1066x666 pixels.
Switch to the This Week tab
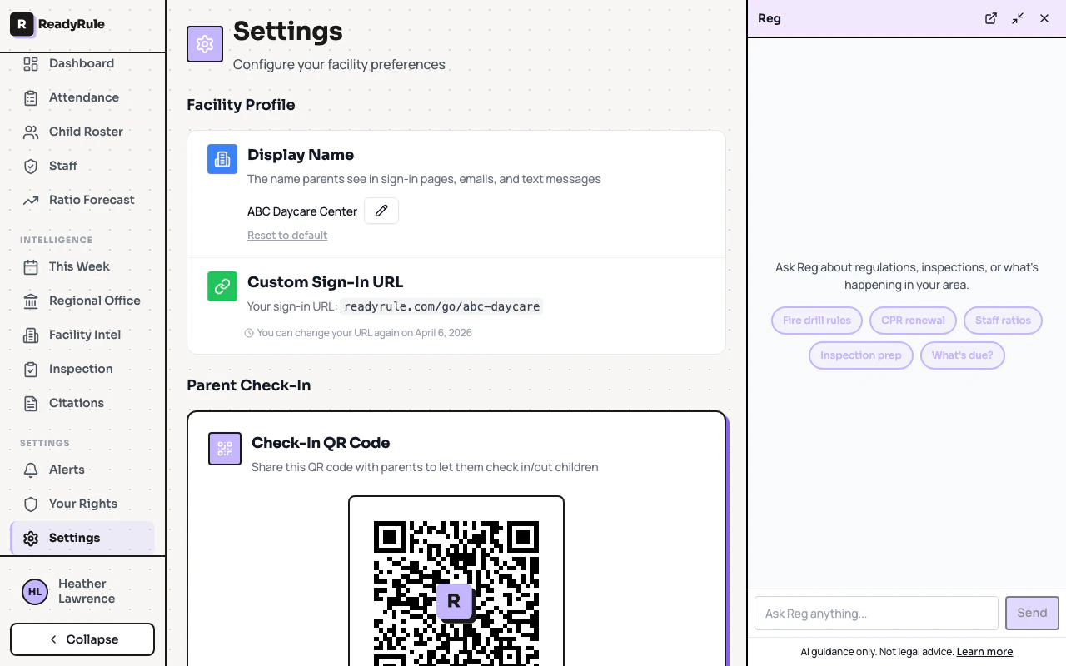point(79,266)
